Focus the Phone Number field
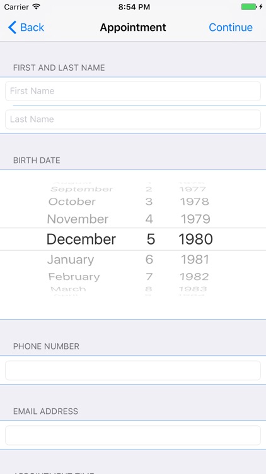 pyautogui.click(x=133, y=370)
